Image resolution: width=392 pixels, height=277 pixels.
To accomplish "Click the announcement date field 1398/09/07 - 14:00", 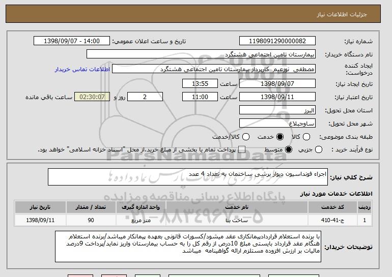I will point(72,41).
